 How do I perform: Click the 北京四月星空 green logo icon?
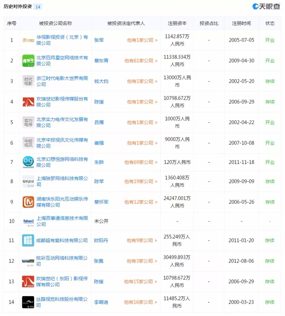click(x=28, y=61)
